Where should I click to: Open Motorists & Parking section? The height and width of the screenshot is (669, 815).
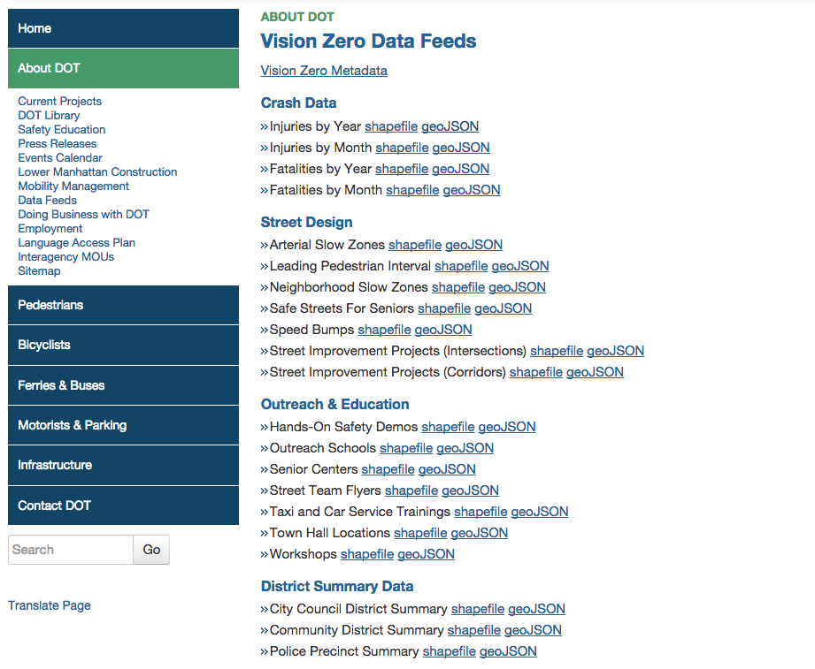123,425
